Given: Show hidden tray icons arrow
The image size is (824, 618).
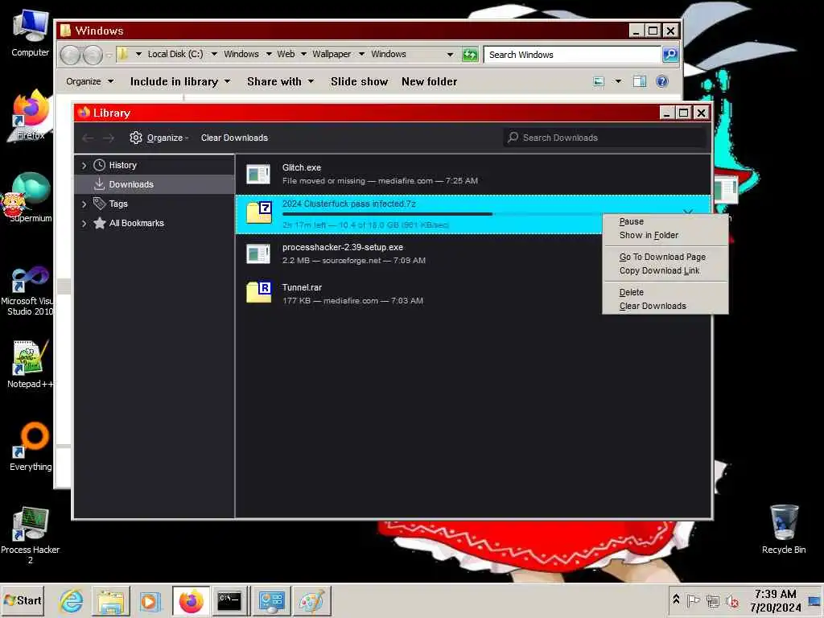Looking at the screenshot, I should pos(676,600).
